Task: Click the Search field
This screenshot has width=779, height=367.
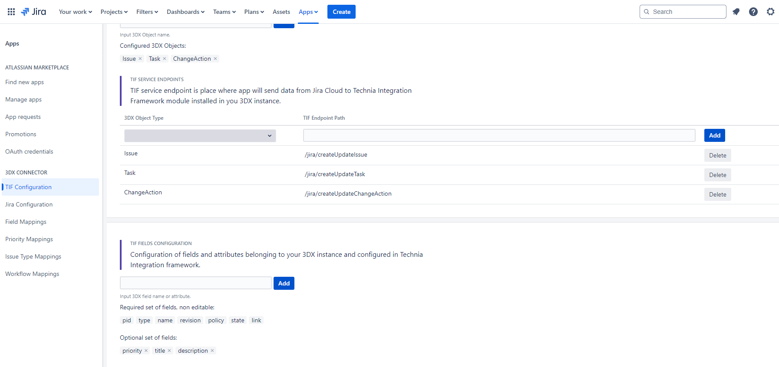Action: pyautogui.click(x=683, y=12)
